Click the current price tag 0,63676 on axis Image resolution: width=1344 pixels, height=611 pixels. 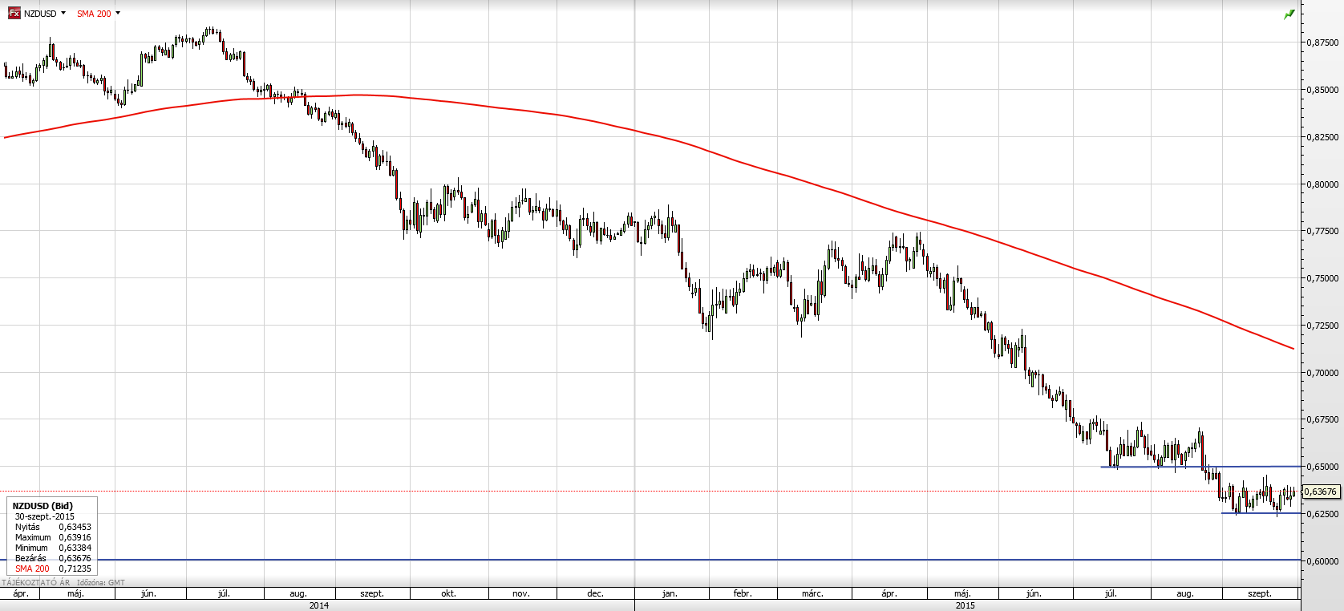(x=1321, y=492)
